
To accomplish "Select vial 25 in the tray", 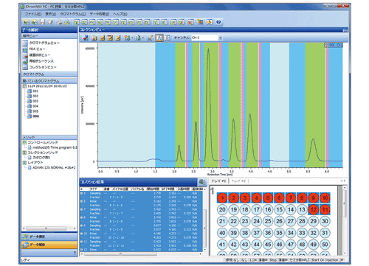I will click(268, 221).
